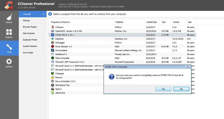Click the Microsoft .NET Framework icon
224x119 pixels.
(53, 62)
